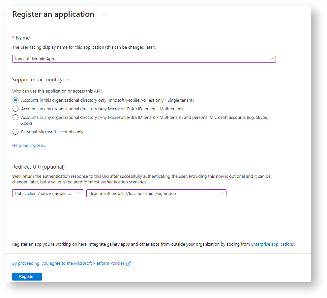Open the ellipsis menu beside the page title
327x298 pixels.
point(105,14)
